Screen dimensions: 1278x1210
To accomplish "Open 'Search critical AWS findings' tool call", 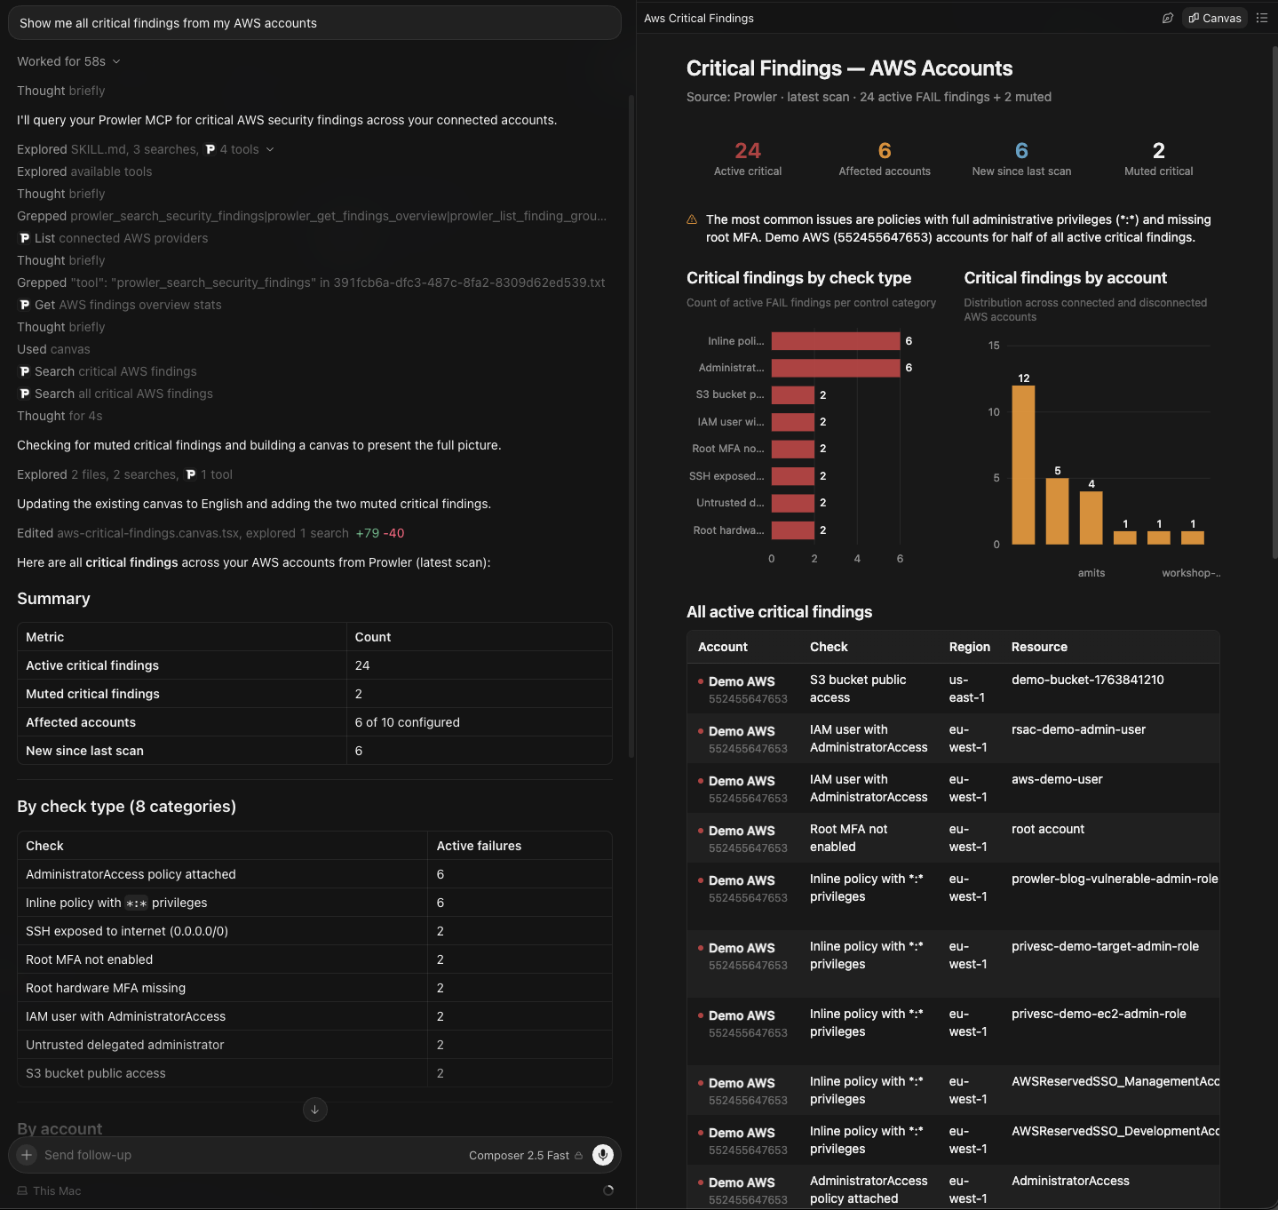I will coord(115,371).
